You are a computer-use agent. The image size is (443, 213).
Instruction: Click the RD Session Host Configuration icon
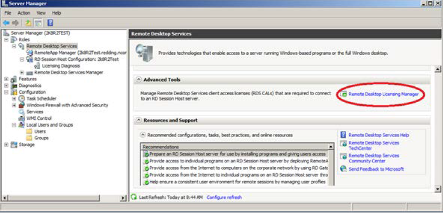tap(30, 59)
